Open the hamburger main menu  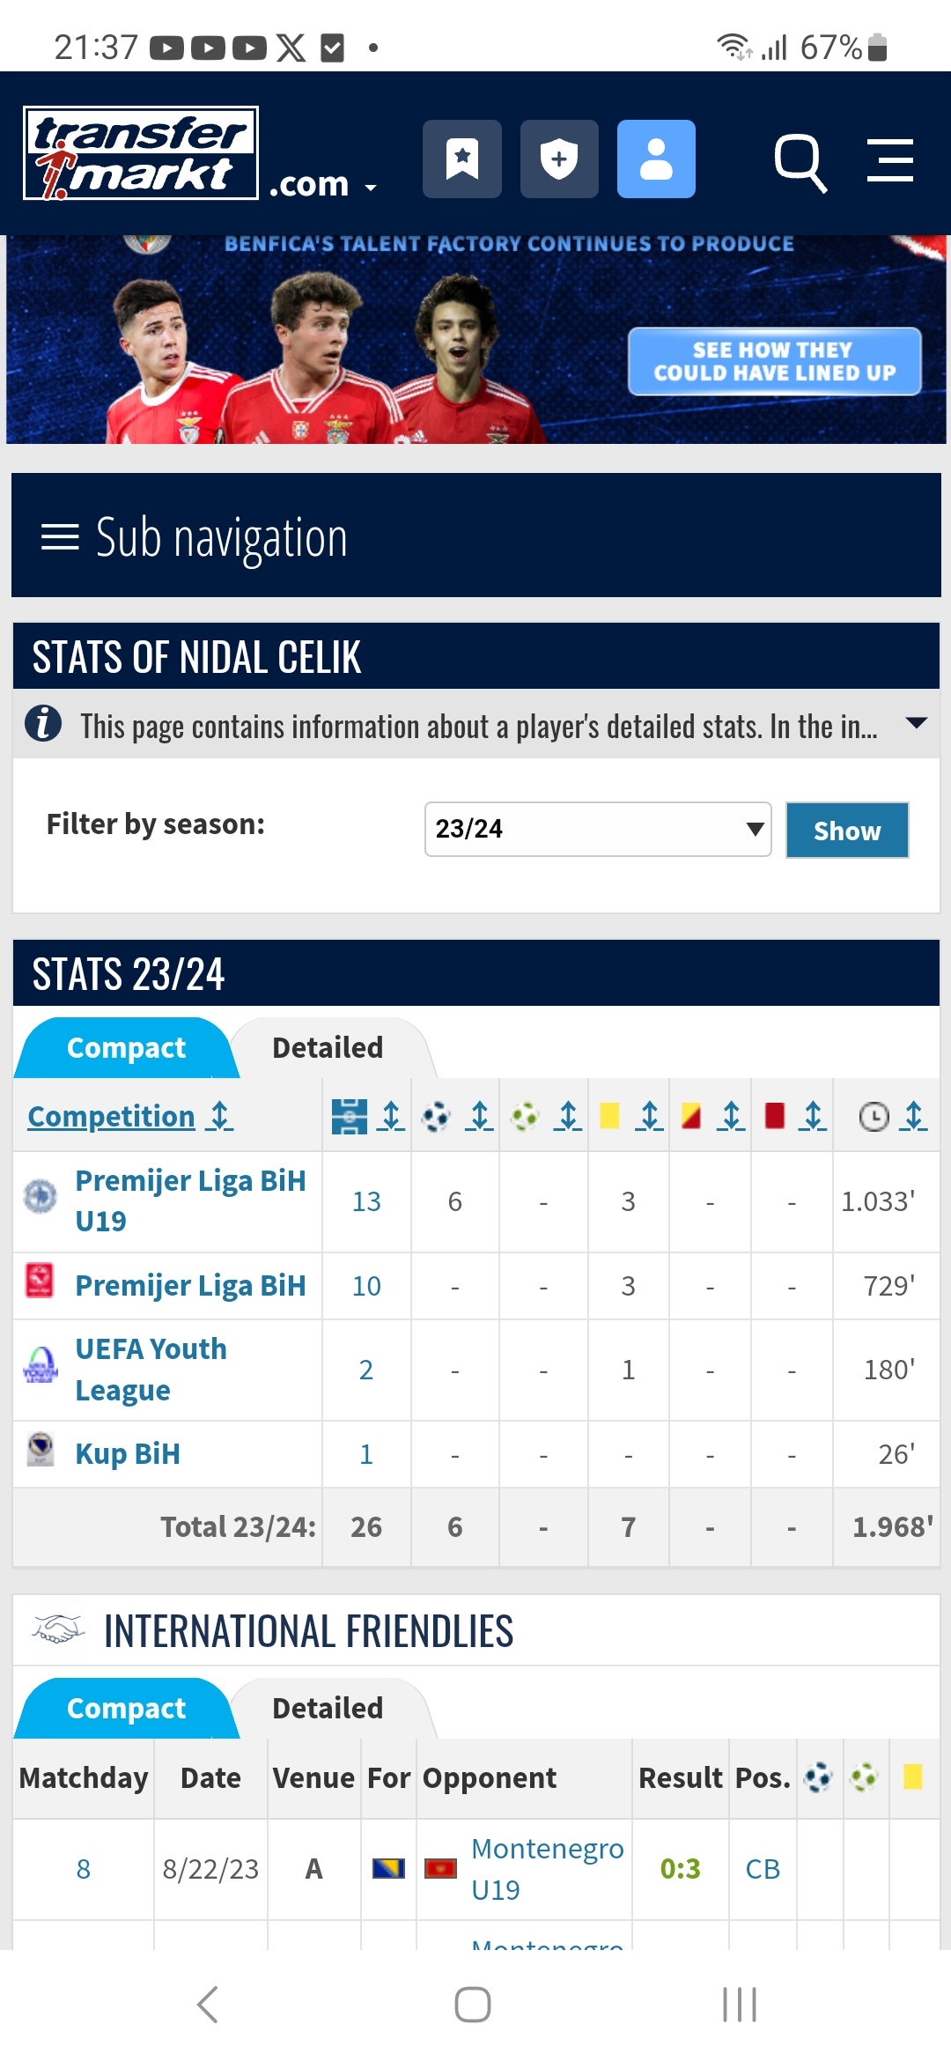(x=889, y=160)
